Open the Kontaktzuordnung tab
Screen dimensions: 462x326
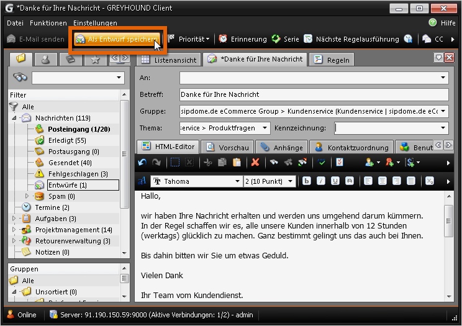click(x=352, y=147)
